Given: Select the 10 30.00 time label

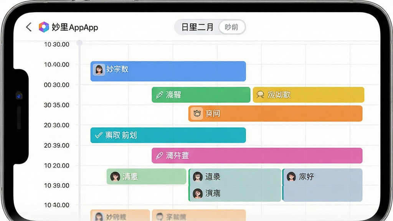Looking at the screenshot, I should tap(57, 45).
